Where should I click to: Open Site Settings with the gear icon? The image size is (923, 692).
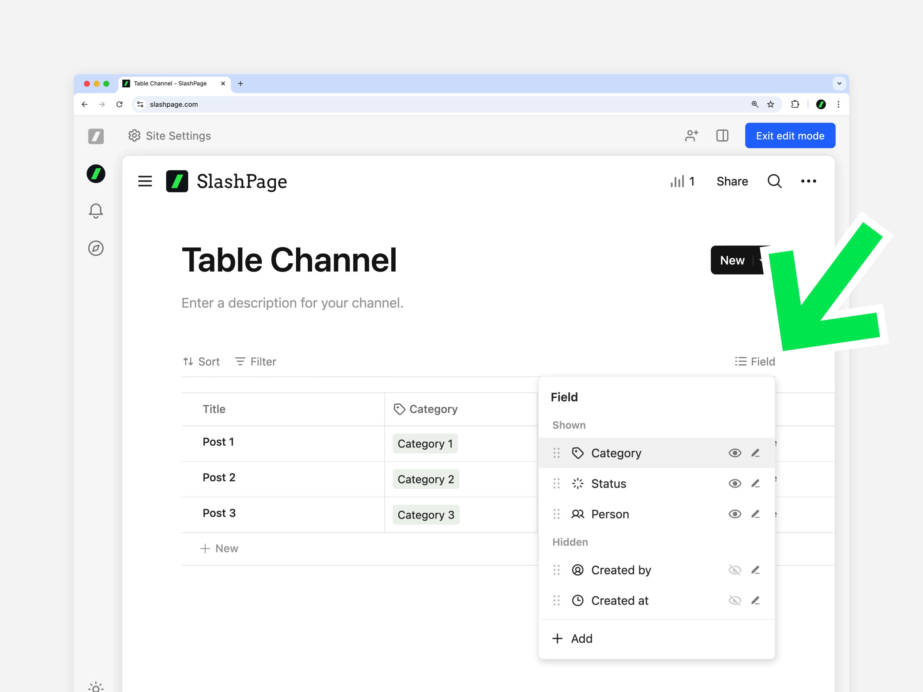(134, 136)
